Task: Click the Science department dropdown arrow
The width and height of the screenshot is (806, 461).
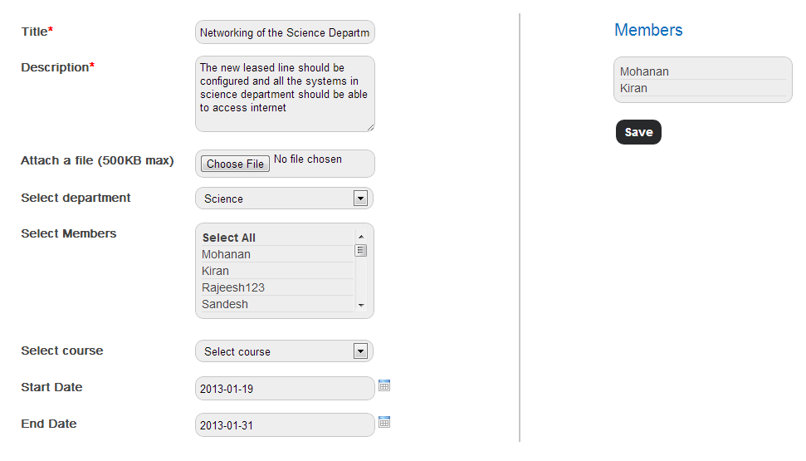Action: (x=360, y=199)
